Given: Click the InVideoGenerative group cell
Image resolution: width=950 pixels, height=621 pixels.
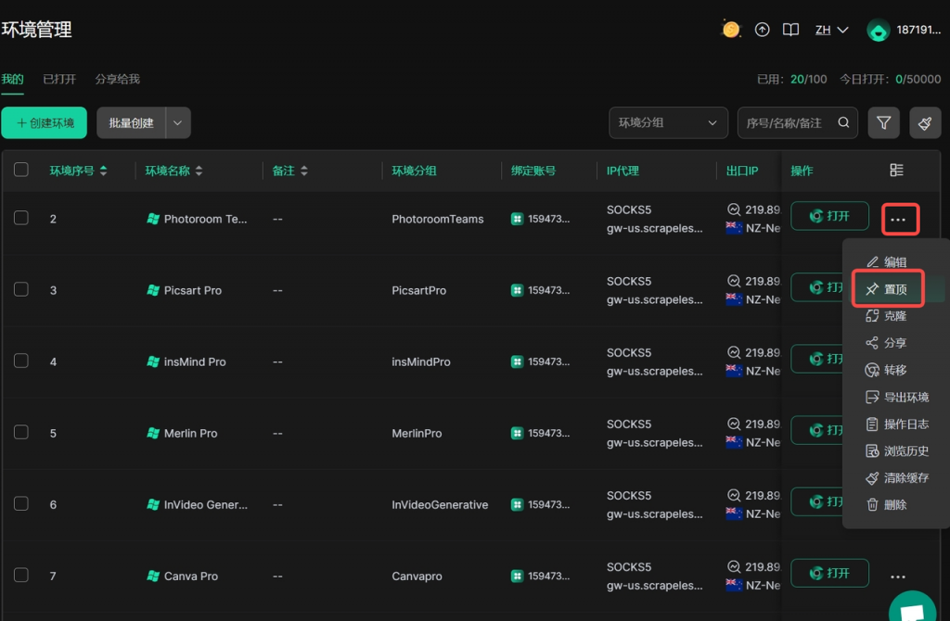Looking at the screenshot, I should (x=440, y=505).
